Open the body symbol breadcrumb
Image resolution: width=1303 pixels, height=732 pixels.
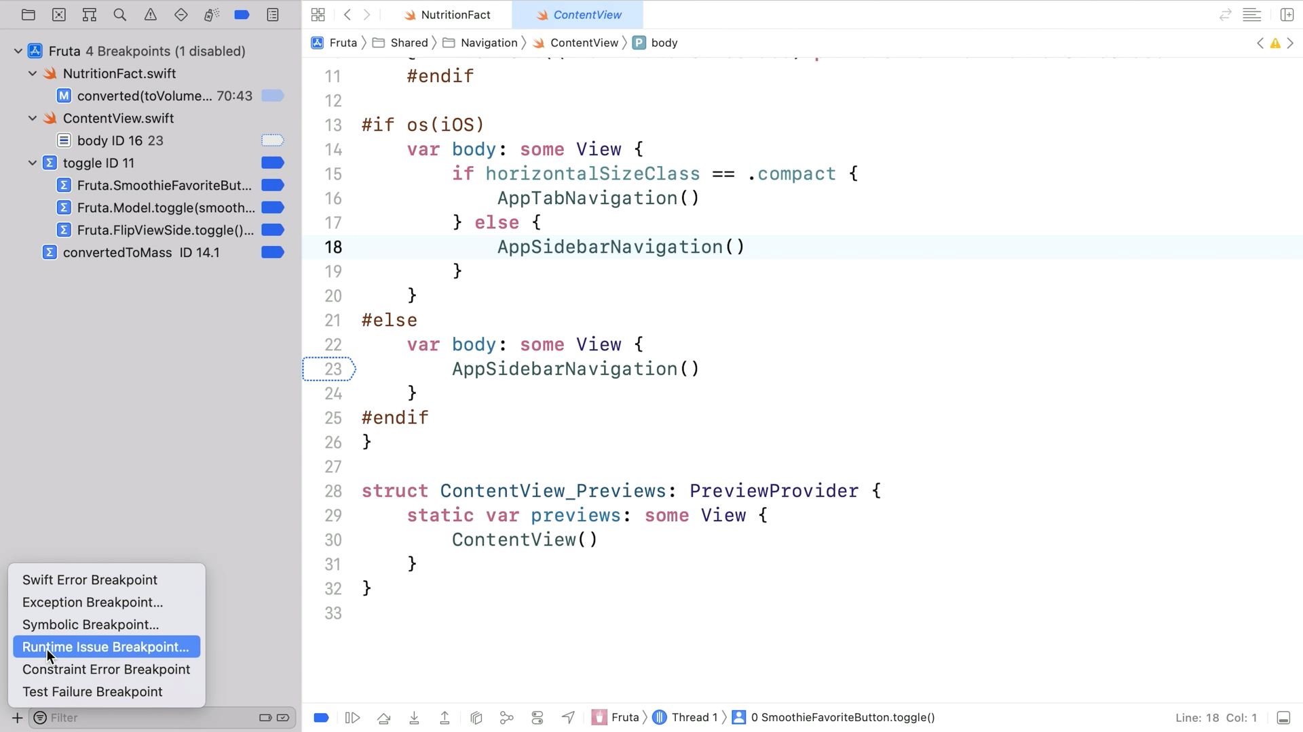[x=656, y=43]
